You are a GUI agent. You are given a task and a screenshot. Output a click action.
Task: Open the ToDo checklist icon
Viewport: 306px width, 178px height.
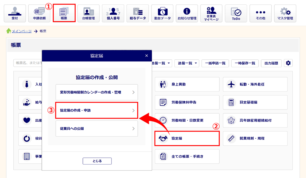(x=236, y=13)
